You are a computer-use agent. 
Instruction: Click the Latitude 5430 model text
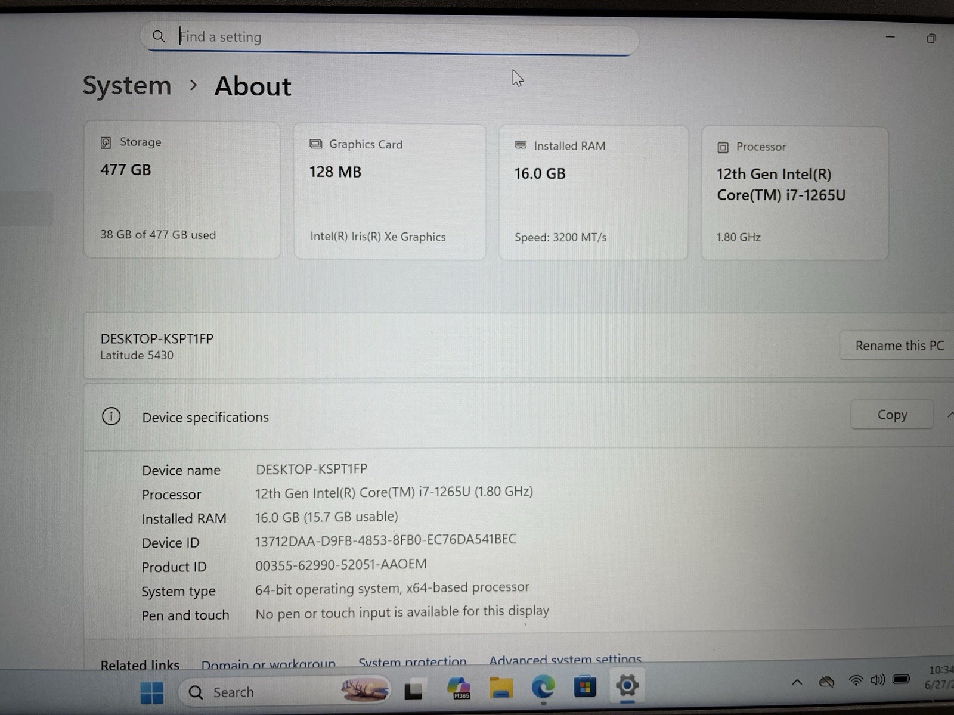pyautogui.click(x=137, y=355)
